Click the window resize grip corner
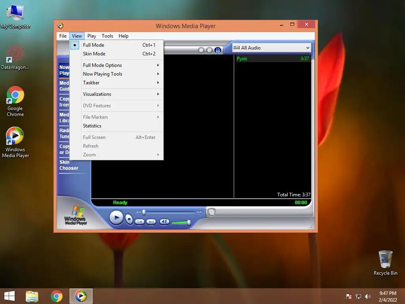Viewport: 405px width, 304px height. coord(312,226)
